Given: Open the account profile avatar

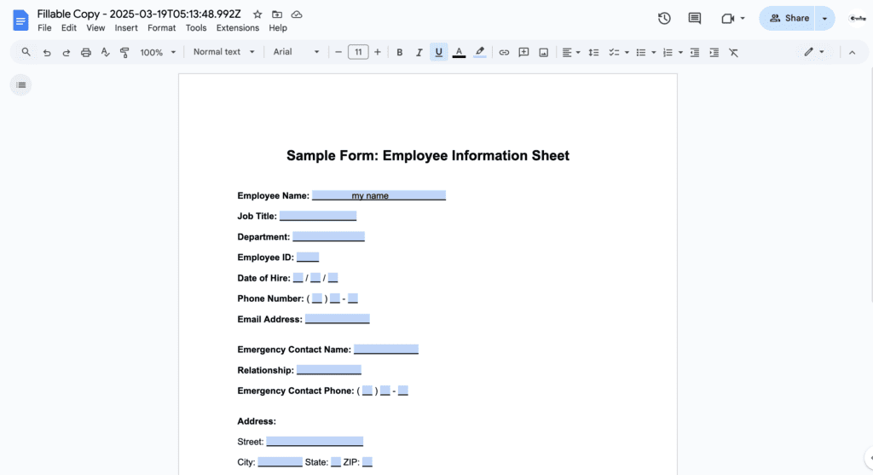Looking at the screenshot, I should tap(858, 19).
